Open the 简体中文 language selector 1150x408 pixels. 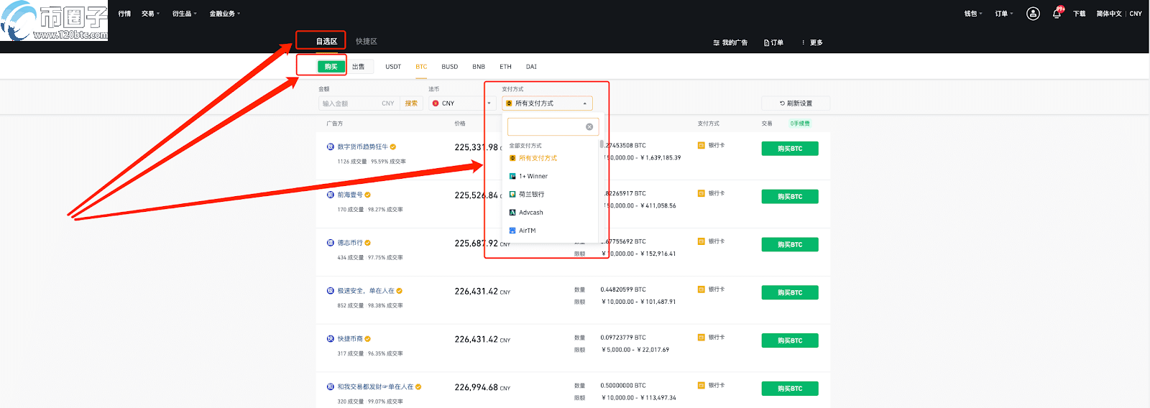(1109, 14)
